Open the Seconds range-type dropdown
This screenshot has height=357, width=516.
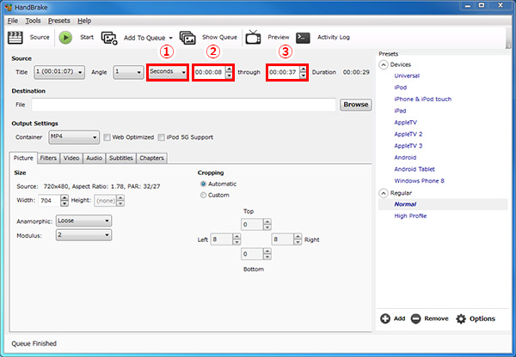tap(168, 72)
